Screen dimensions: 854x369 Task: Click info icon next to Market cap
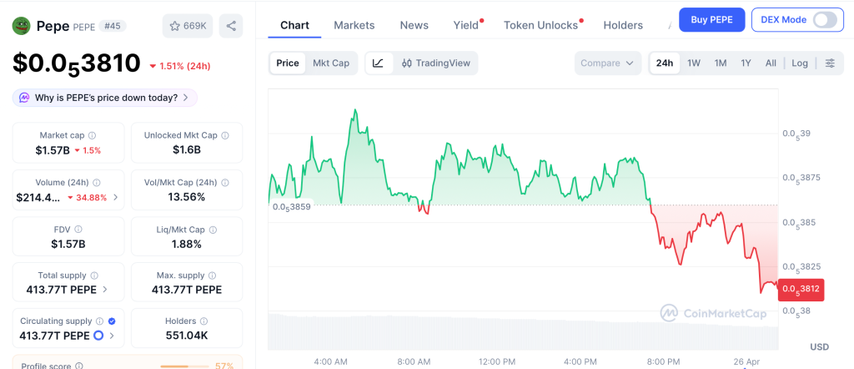tap(92, 135)
